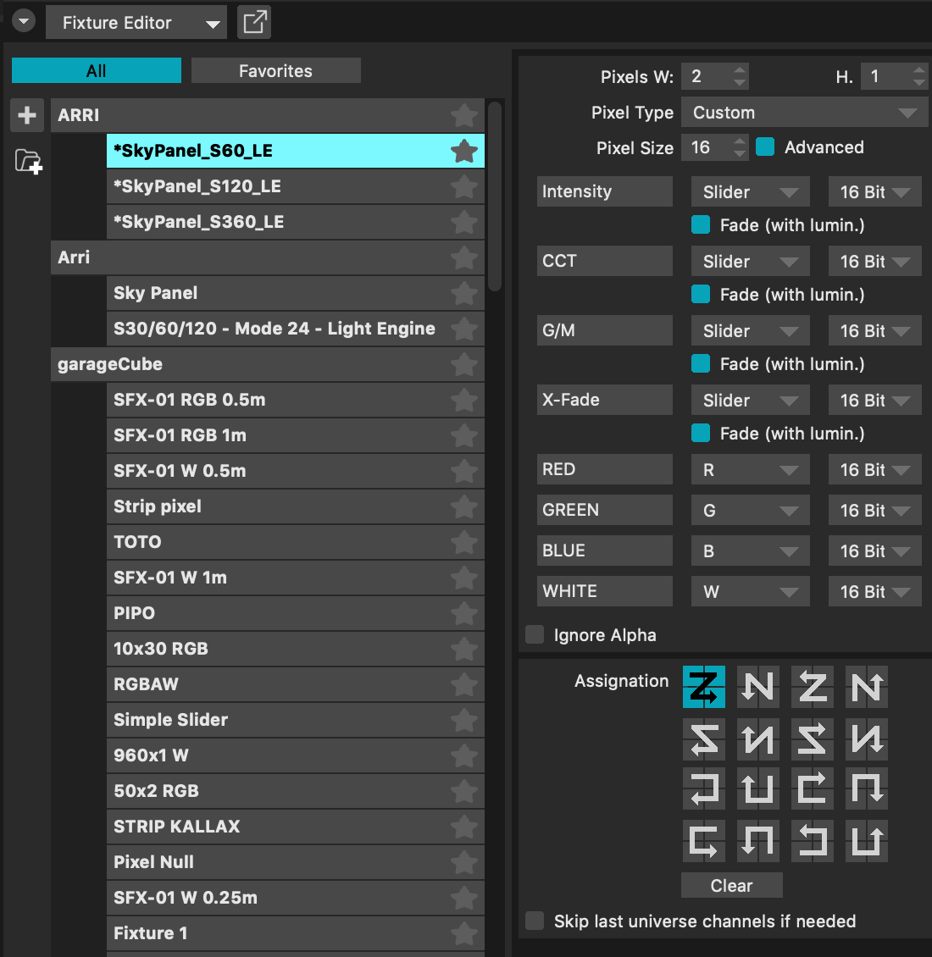Open G/M 16 Bit dropdown
The image size is (932, 957).
(874, 331)
